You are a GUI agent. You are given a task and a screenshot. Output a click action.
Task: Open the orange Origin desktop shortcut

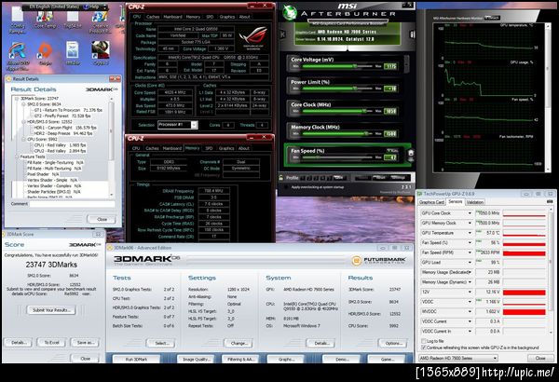pos(45,53)
